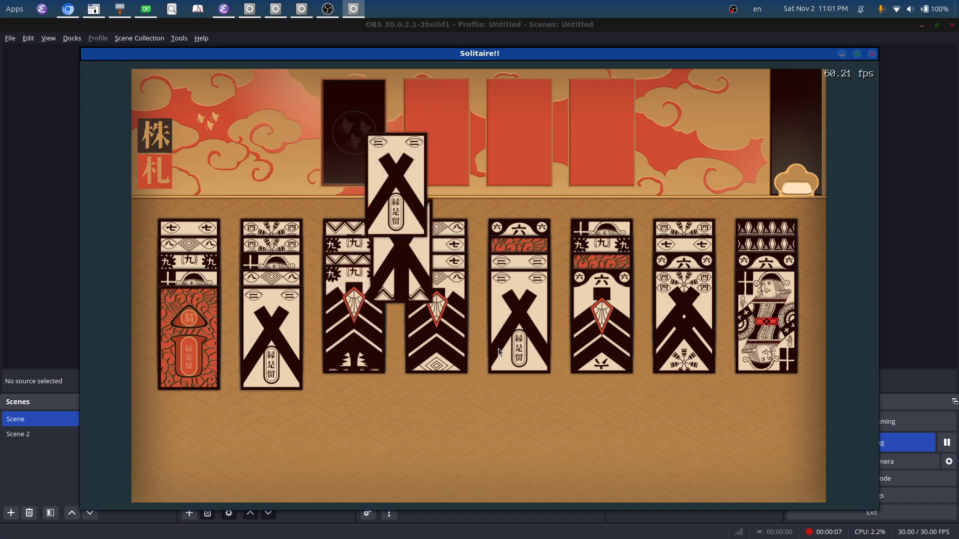The height and width of the screenshot is (539, 959).
Task: Add a new source with the plus icon
Action: [189, 513]
